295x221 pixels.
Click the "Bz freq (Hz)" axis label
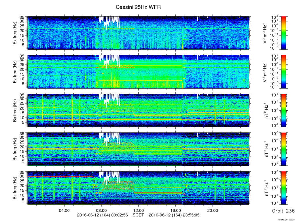pos(15,188)
